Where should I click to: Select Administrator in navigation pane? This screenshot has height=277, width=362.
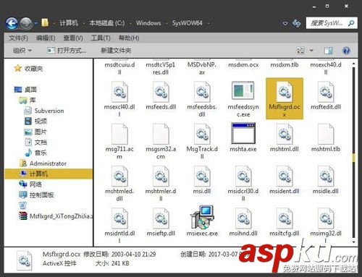tap(43, 163)
